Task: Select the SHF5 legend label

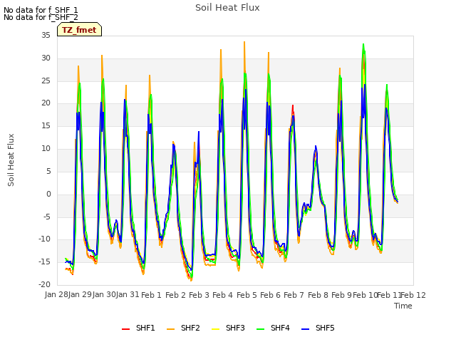Action: click(x=325, y=328)
